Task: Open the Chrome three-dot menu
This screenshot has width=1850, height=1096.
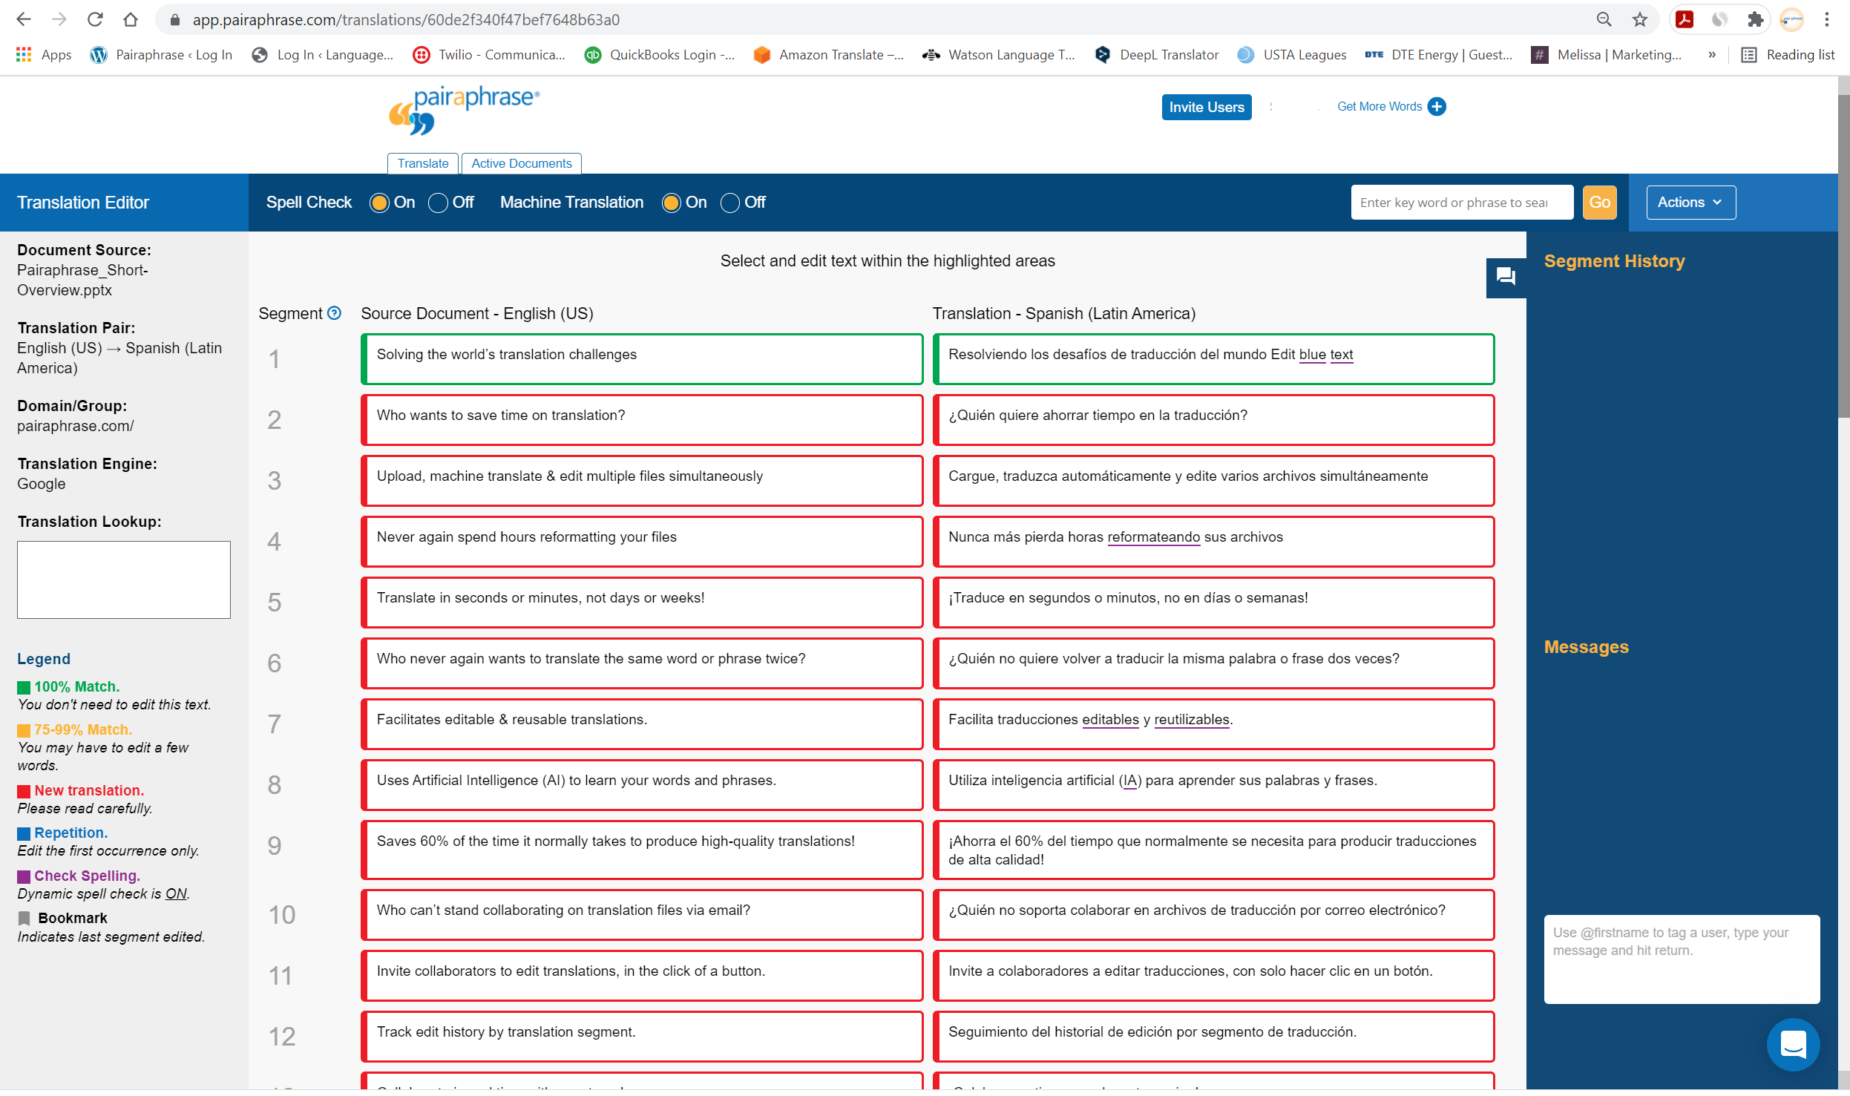Action: click(1826, 19)
